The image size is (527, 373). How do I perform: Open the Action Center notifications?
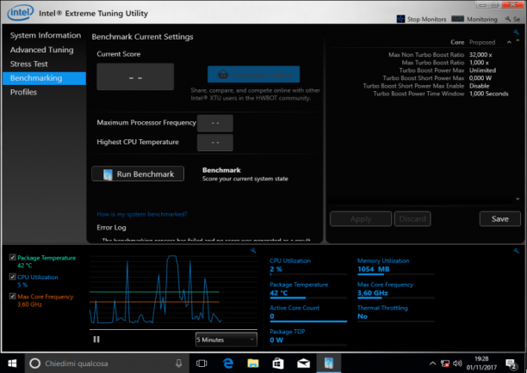pos(512,364)
